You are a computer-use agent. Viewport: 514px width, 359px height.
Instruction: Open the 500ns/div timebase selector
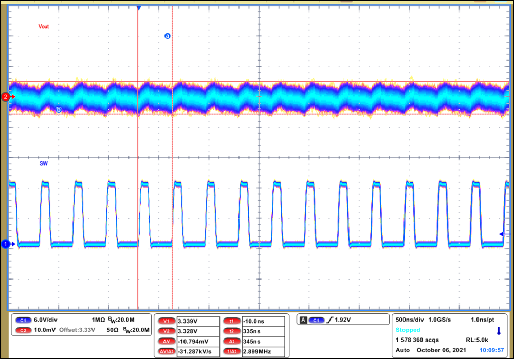coord(408,319)
